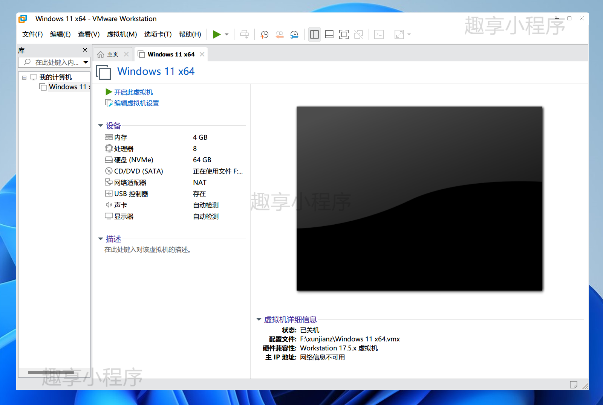This screenshot has width=603, height=405.
Task: Click the 开启此虚拟机 link
Action: (x=133, y=92)
